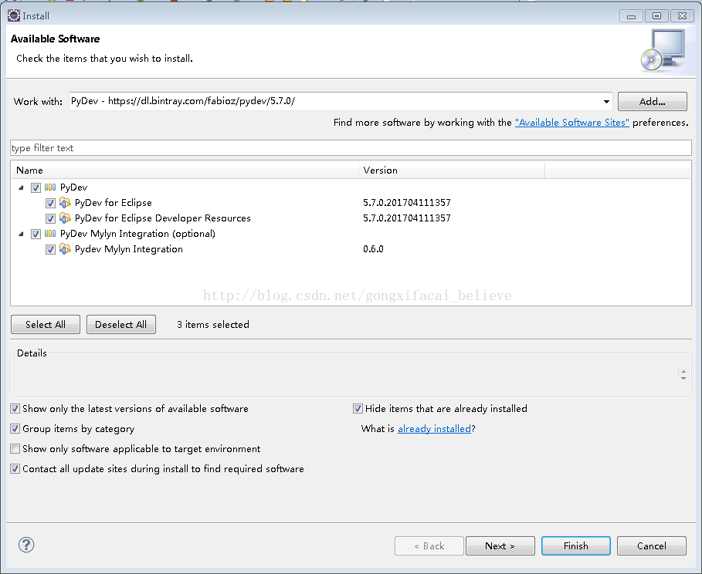
Task: Click the PyDev for Eclipse feature icon
Action: [x=66, y=203]
